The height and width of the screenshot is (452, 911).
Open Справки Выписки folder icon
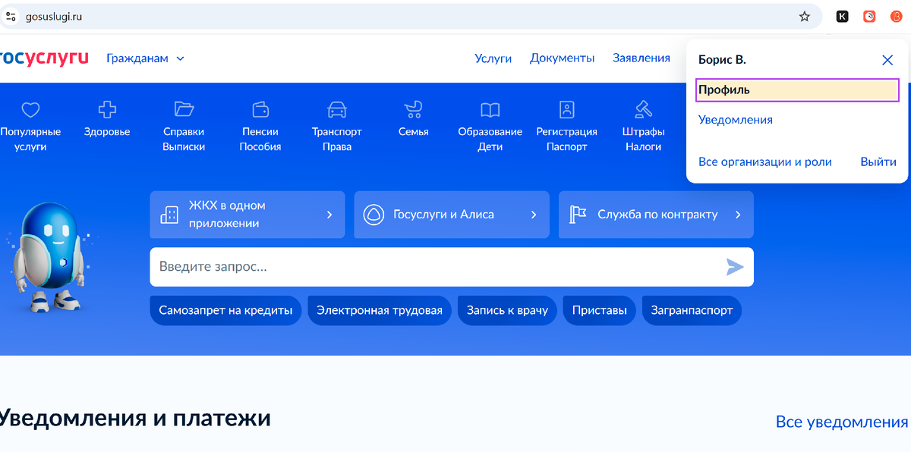[x=184, y=109]
